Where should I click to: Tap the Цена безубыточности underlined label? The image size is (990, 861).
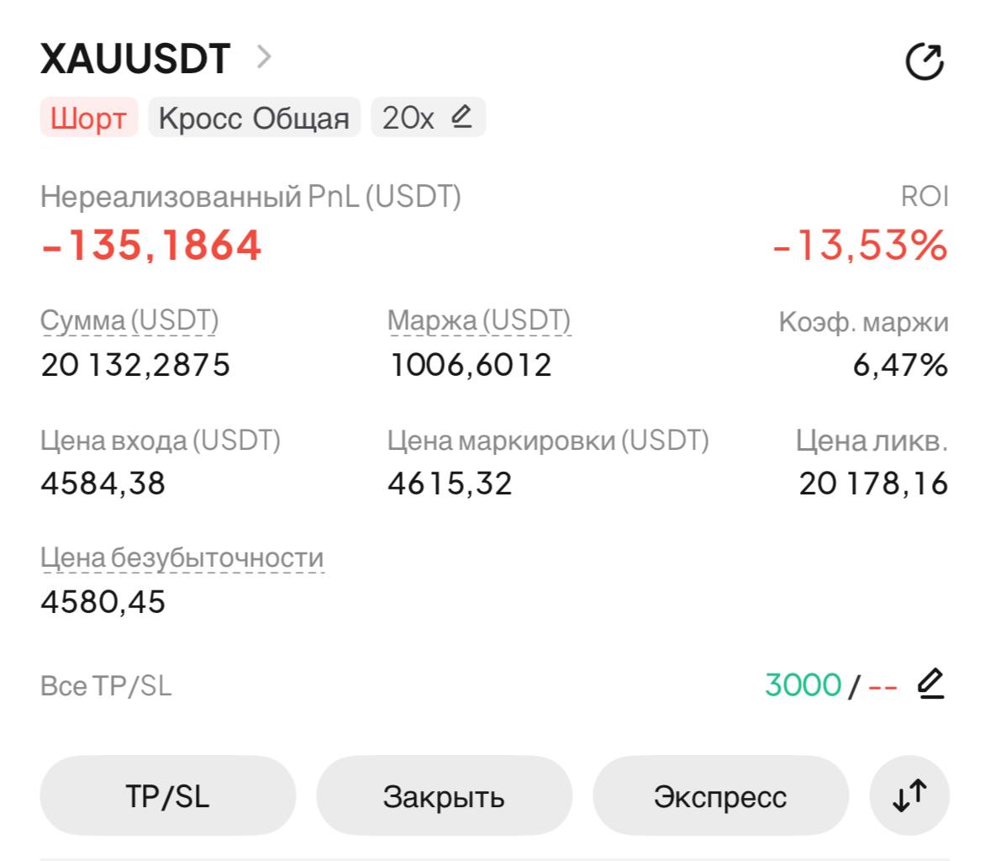[182, 557]
